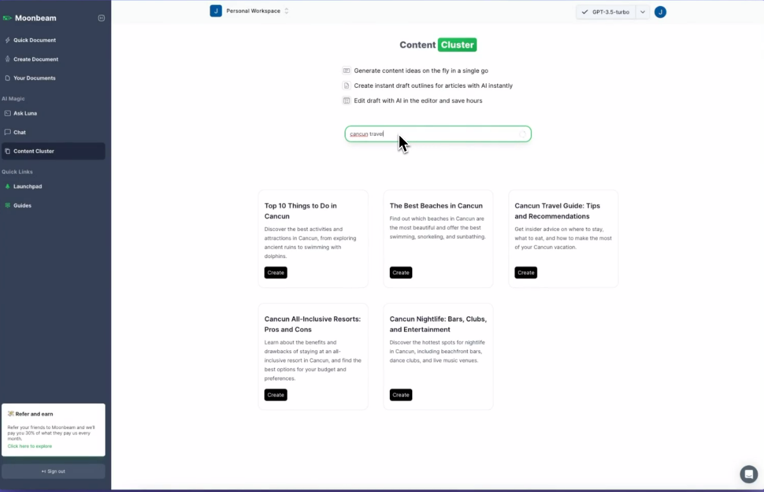Click the loading spinner in search box

tap(523, 134)
